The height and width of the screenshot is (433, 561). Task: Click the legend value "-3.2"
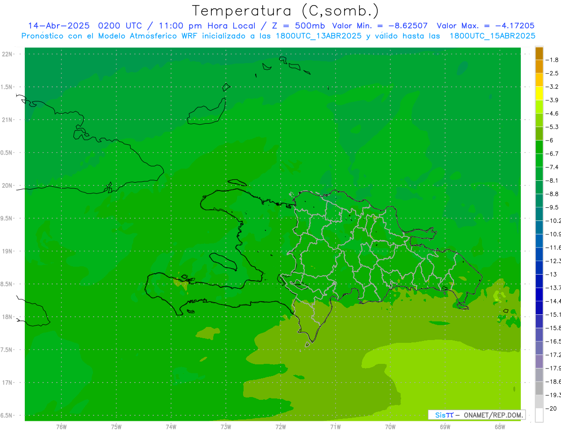pos(552,87)
